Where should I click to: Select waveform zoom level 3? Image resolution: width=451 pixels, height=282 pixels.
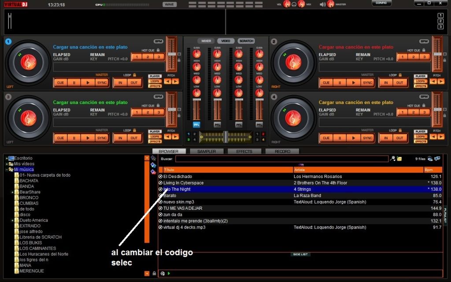440,27
